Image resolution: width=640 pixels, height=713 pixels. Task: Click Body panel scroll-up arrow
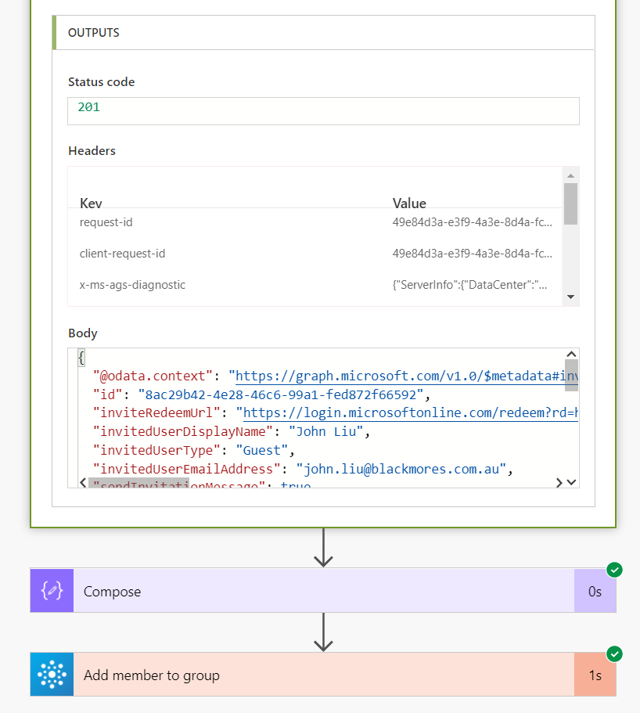(571, 355)
